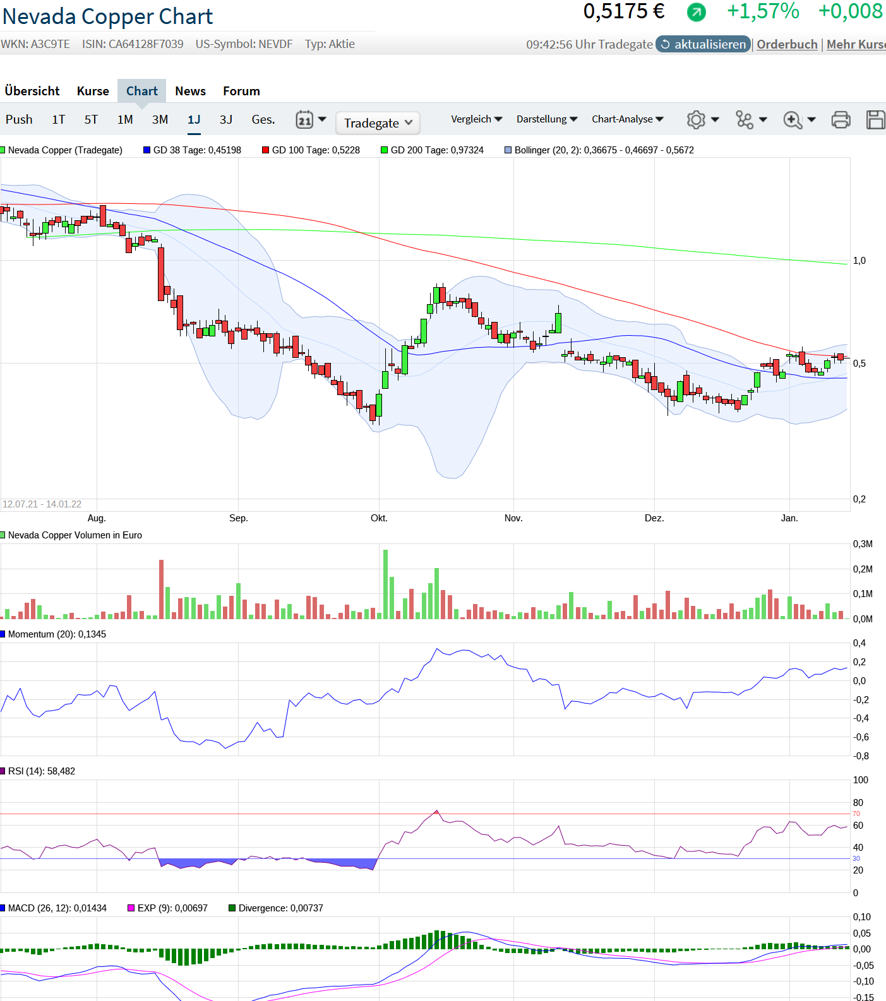Print the chart with the printer icon
Viewport: 886px width, 1001px height.
click(841, 119)
